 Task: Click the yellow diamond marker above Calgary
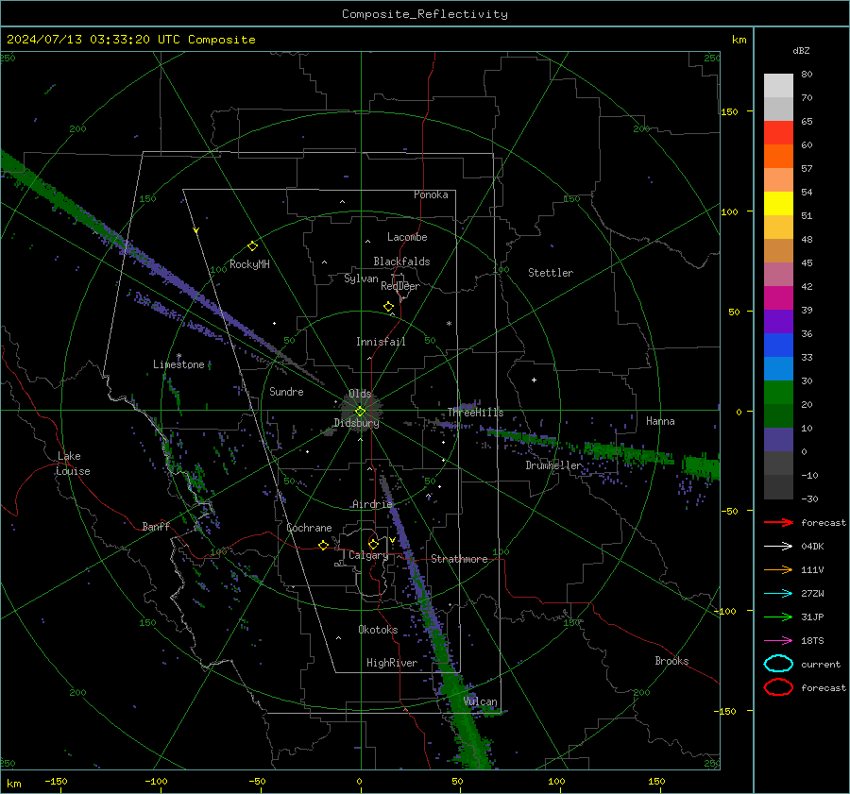click(373, 544)
